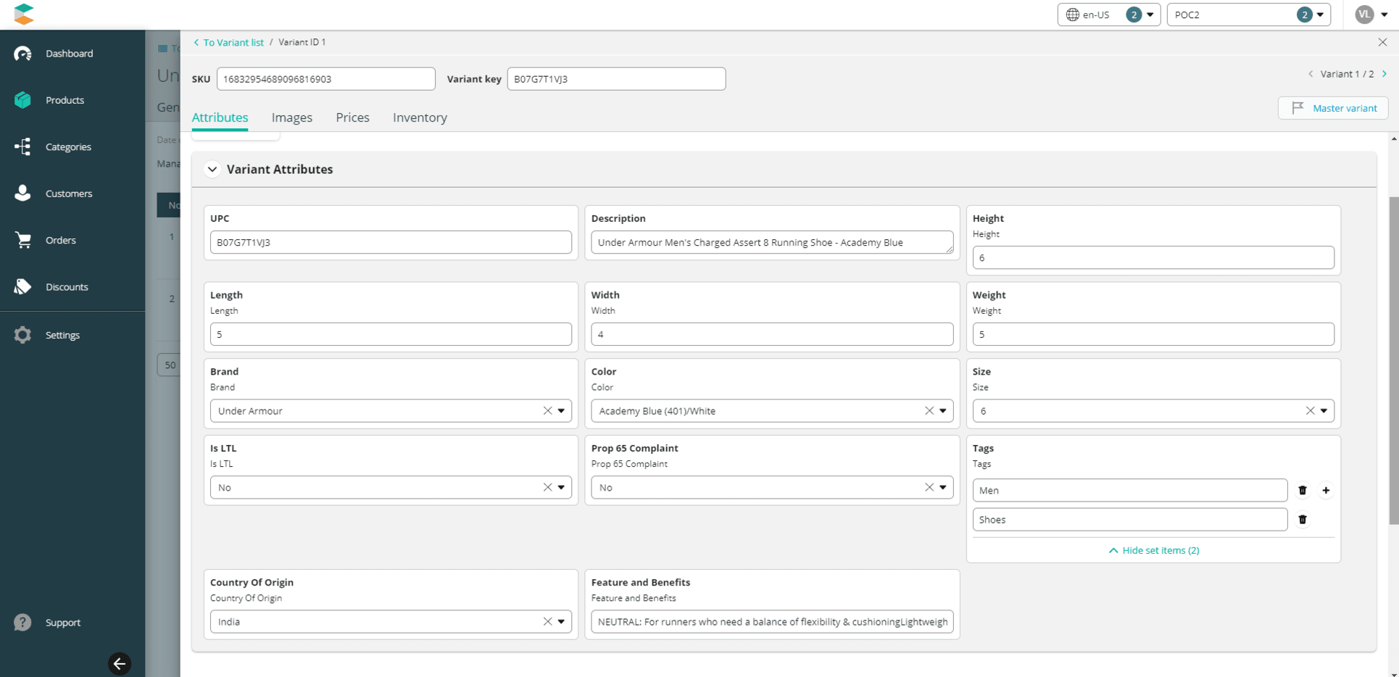
Task: Open the Customers section icon
Action: pyautogui.click(x=23, y=194)
